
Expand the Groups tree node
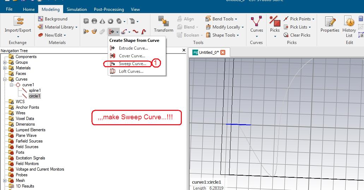pyautogui.click(x=5, y=62)
